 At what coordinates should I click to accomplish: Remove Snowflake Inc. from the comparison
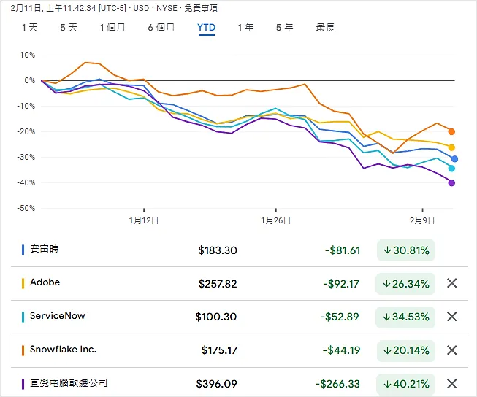click(x=451, y=350)
